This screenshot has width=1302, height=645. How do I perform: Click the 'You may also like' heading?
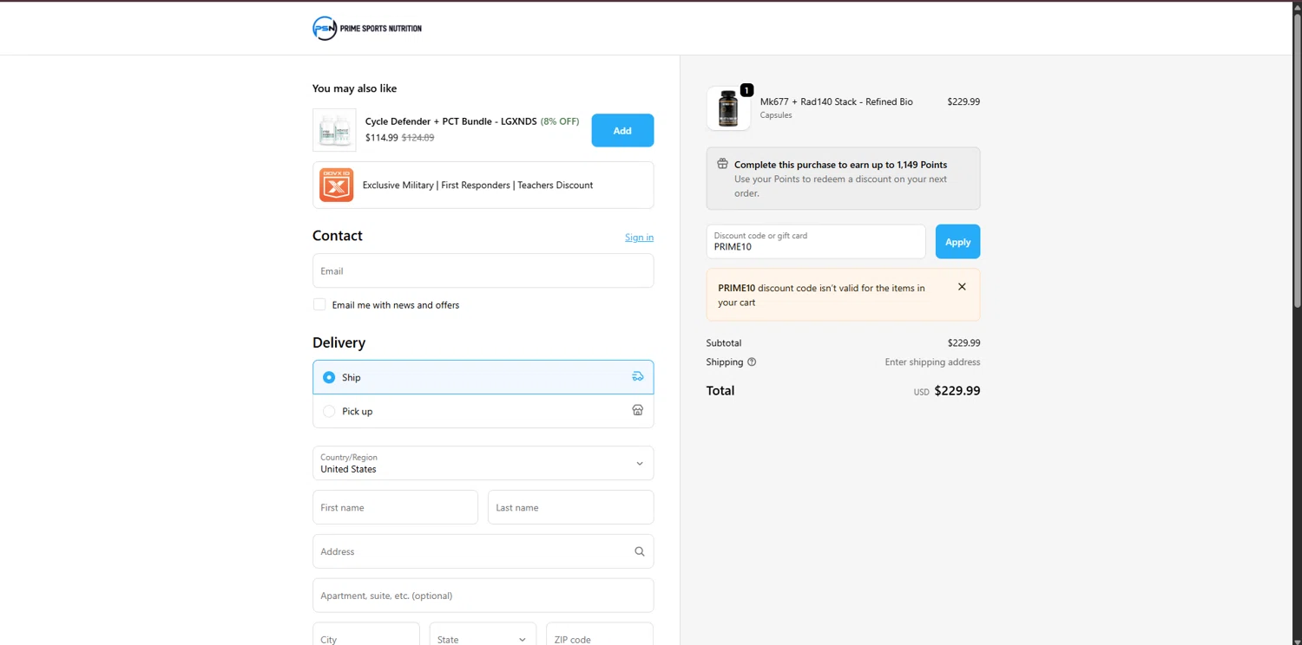click(x=354, y=88)
